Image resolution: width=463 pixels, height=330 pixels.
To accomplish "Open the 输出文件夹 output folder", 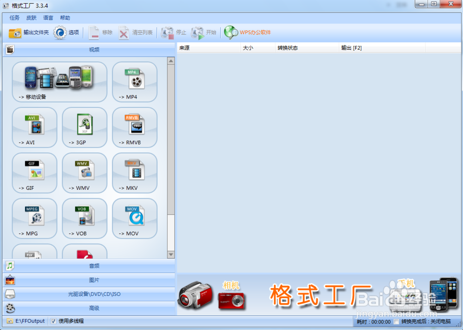I will point(28,32).
